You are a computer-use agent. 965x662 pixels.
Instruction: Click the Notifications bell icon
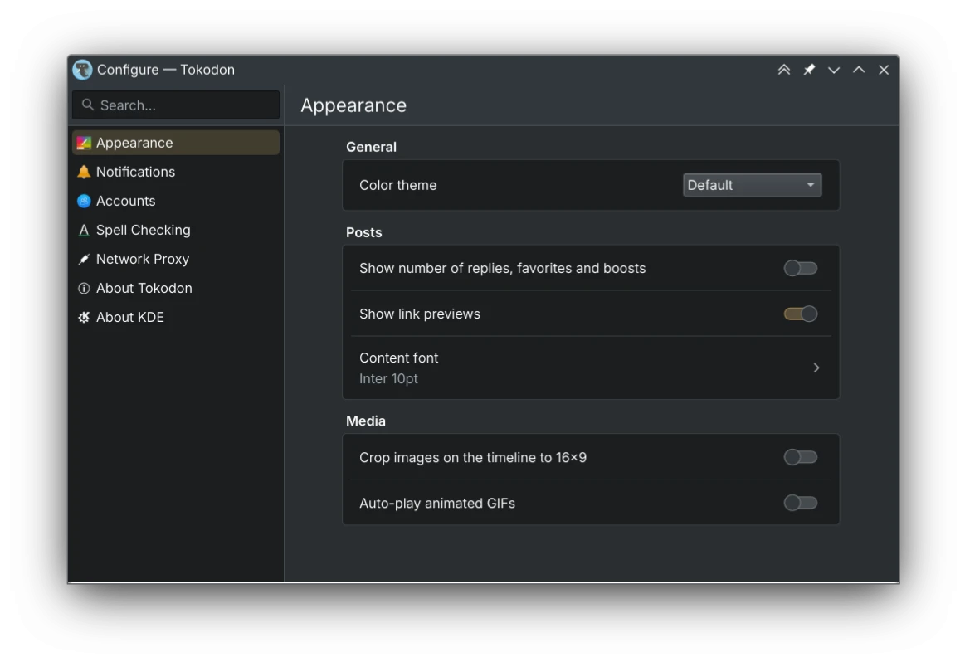84,173
